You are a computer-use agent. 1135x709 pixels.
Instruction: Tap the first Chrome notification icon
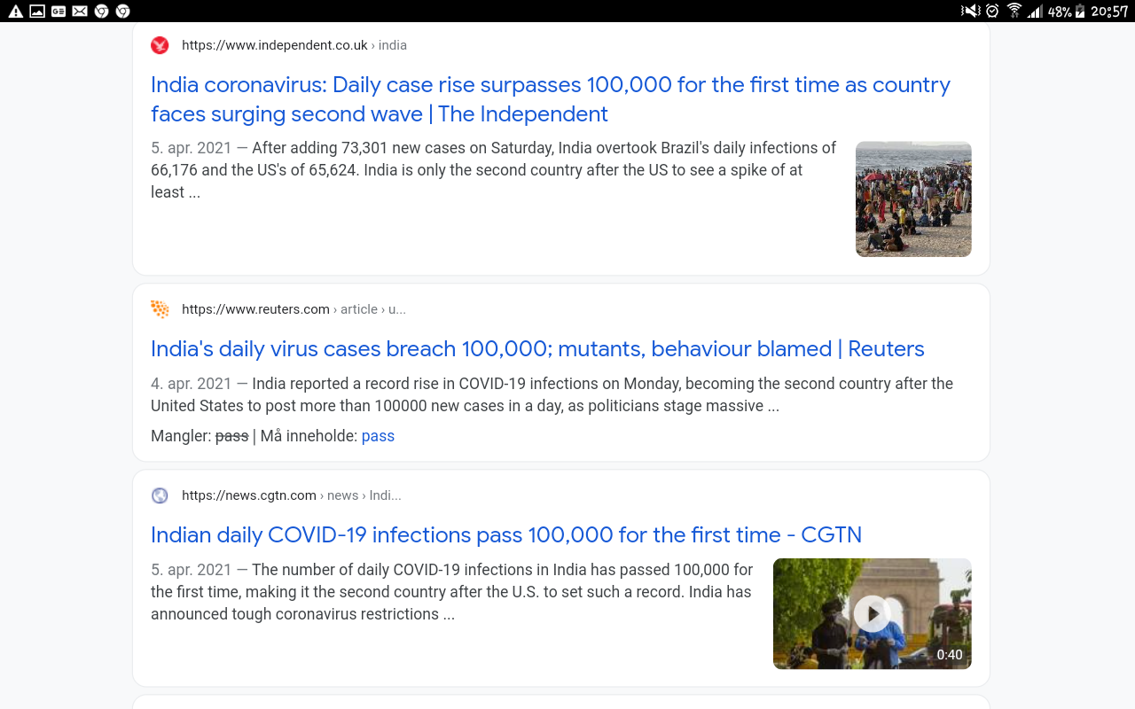coord(101,11)
